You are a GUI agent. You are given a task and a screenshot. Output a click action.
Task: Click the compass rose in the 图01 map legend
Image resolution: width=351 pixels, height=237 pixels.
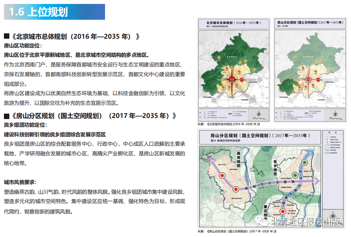click(x=335, y=114)
